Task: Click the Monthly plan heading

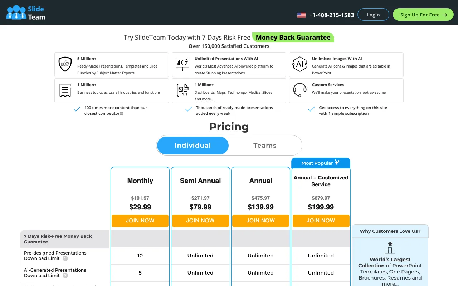Action: [x=140, y=181]
